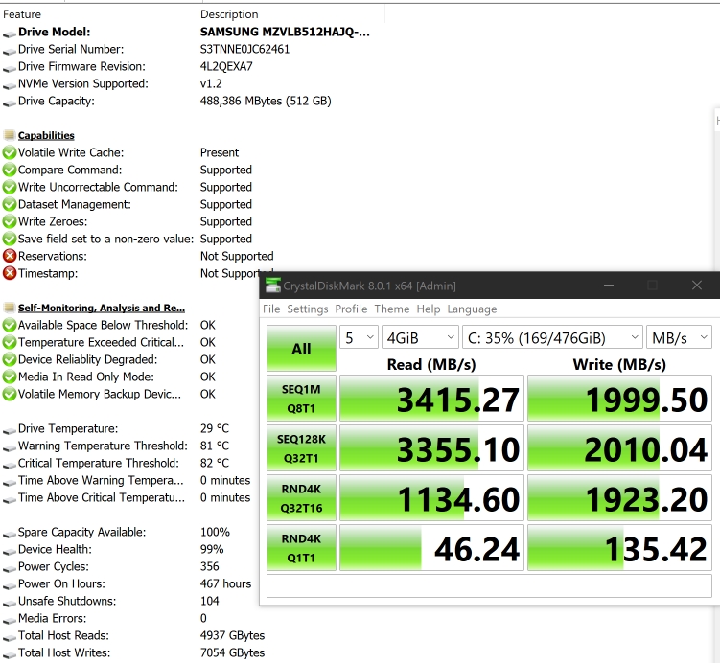Click SEQ1M write result 1999.50
The image size is (720, 663).
619,399
